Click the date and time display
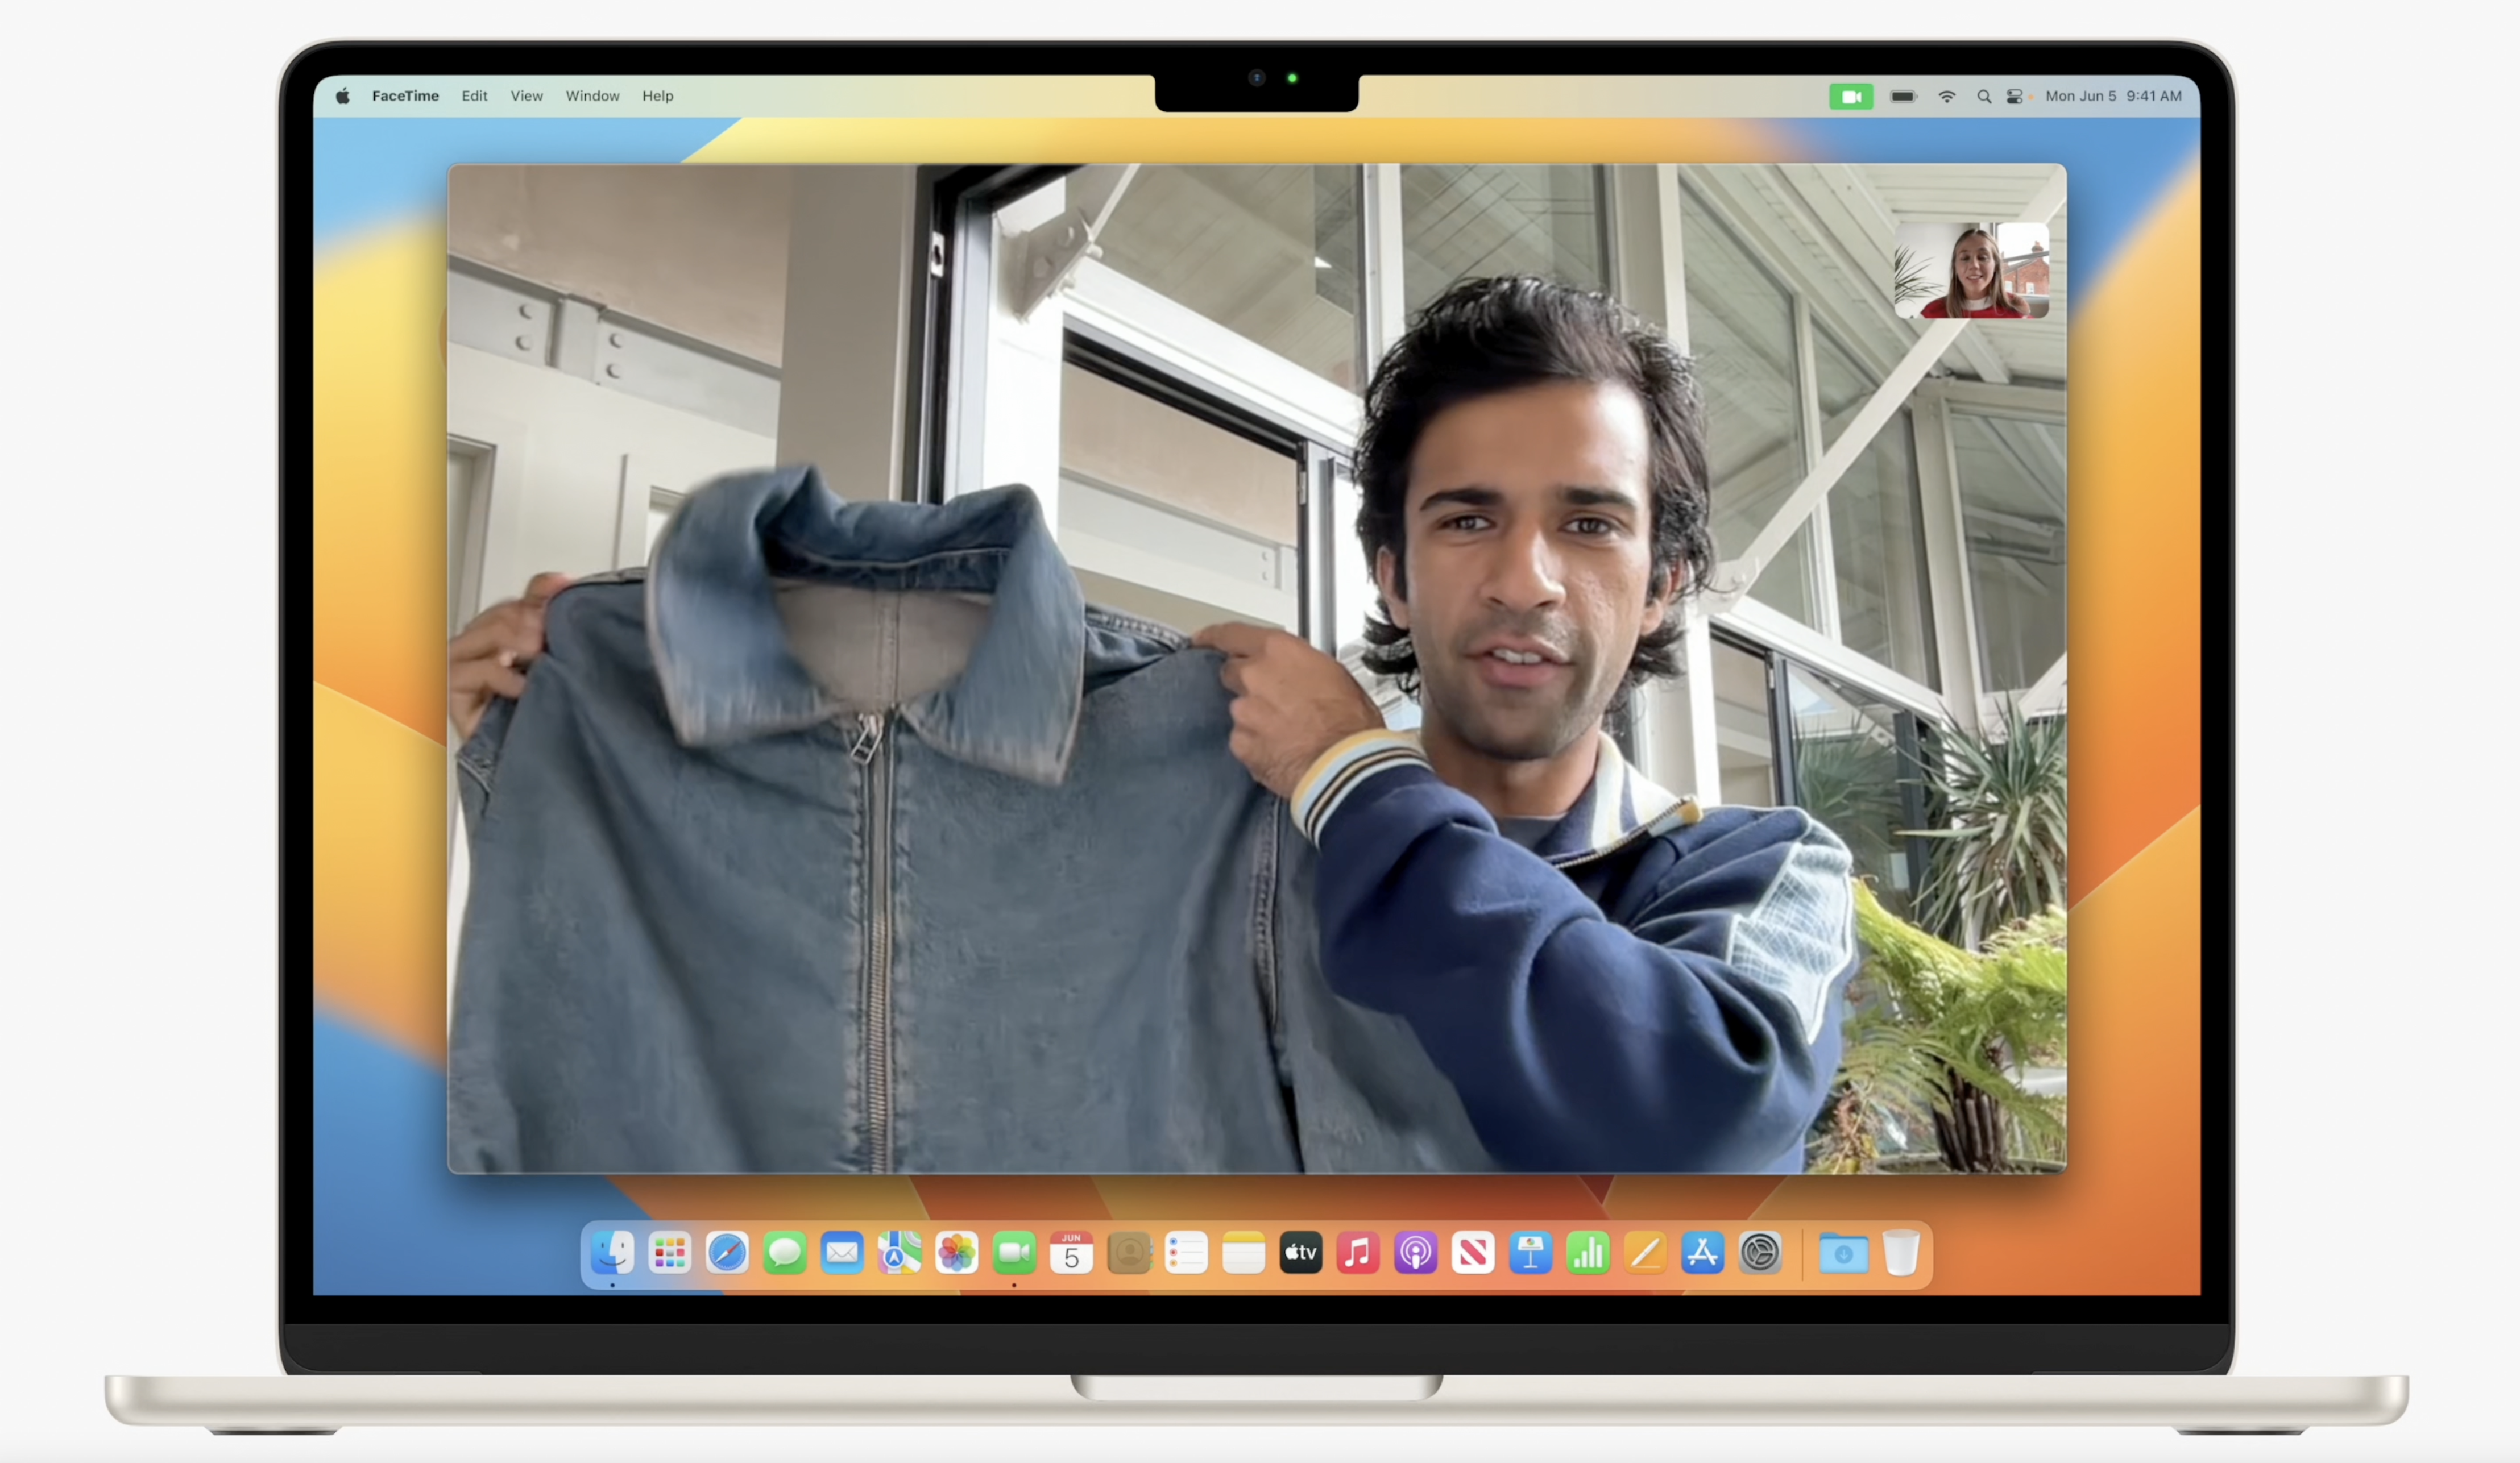Image resolution: width=2520 pixels, height=1463 pixels. click(2113, 97)
